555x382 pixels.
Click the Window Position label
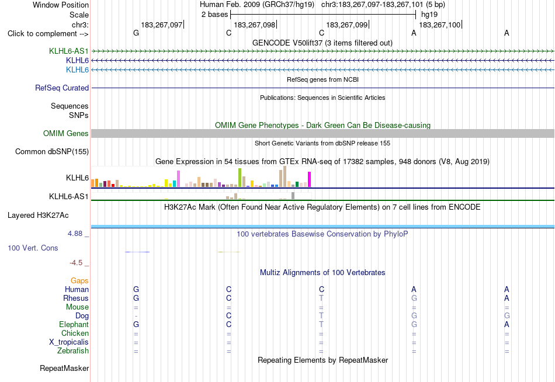tap(61, 5)
